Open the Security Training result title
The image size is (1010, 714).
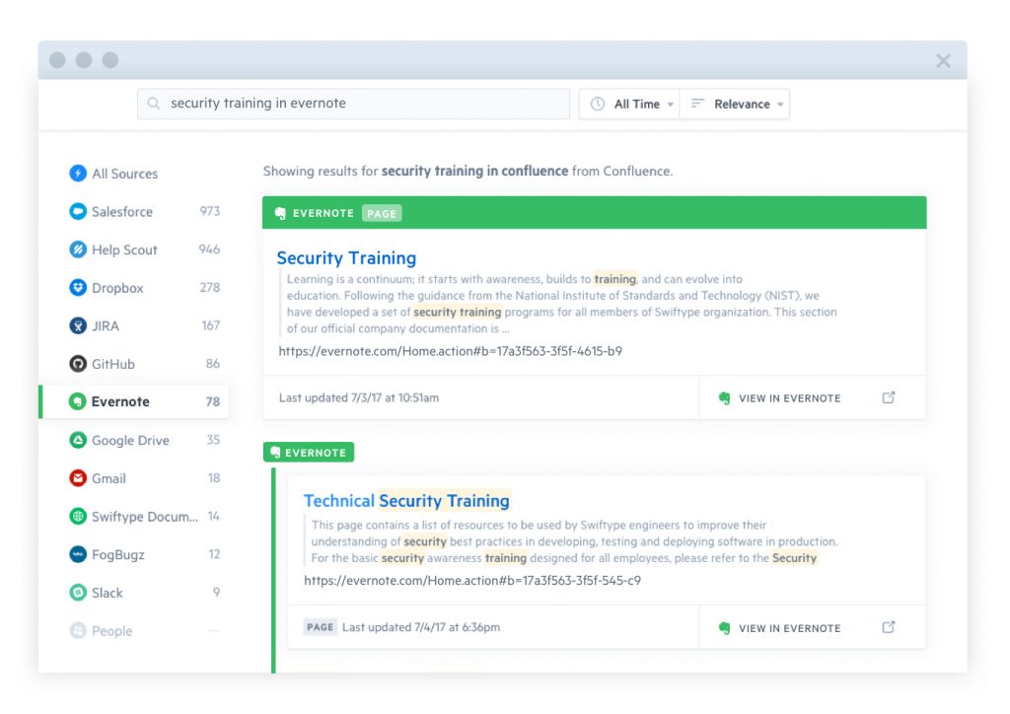click(x=346, y=258)
